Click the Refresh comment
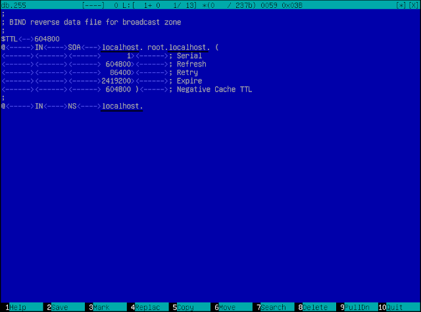Image resolution: width=421 pixels, height=312 pixels. [191, 64]
